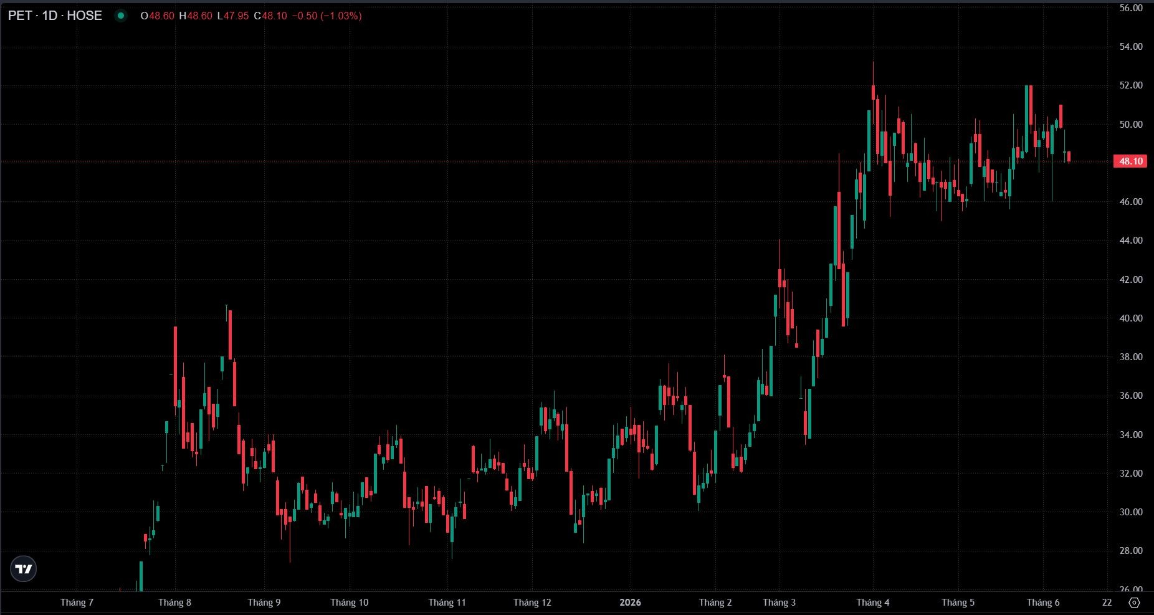Click the 50.00 price axis label
The height and width of the screenshot is (615, 1154).
(x=1131, y=125)
